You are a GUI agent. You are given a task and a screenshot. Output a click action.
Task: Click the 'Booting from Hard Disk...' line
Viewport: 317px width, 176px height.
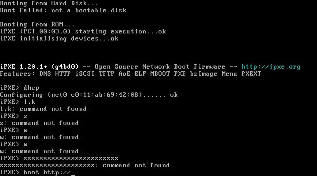pyautogui.click(x=49, y=3)
